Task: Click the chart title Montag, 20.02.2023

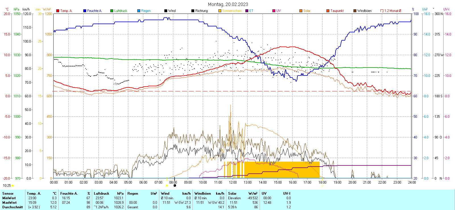Action: tap(228, 4)
